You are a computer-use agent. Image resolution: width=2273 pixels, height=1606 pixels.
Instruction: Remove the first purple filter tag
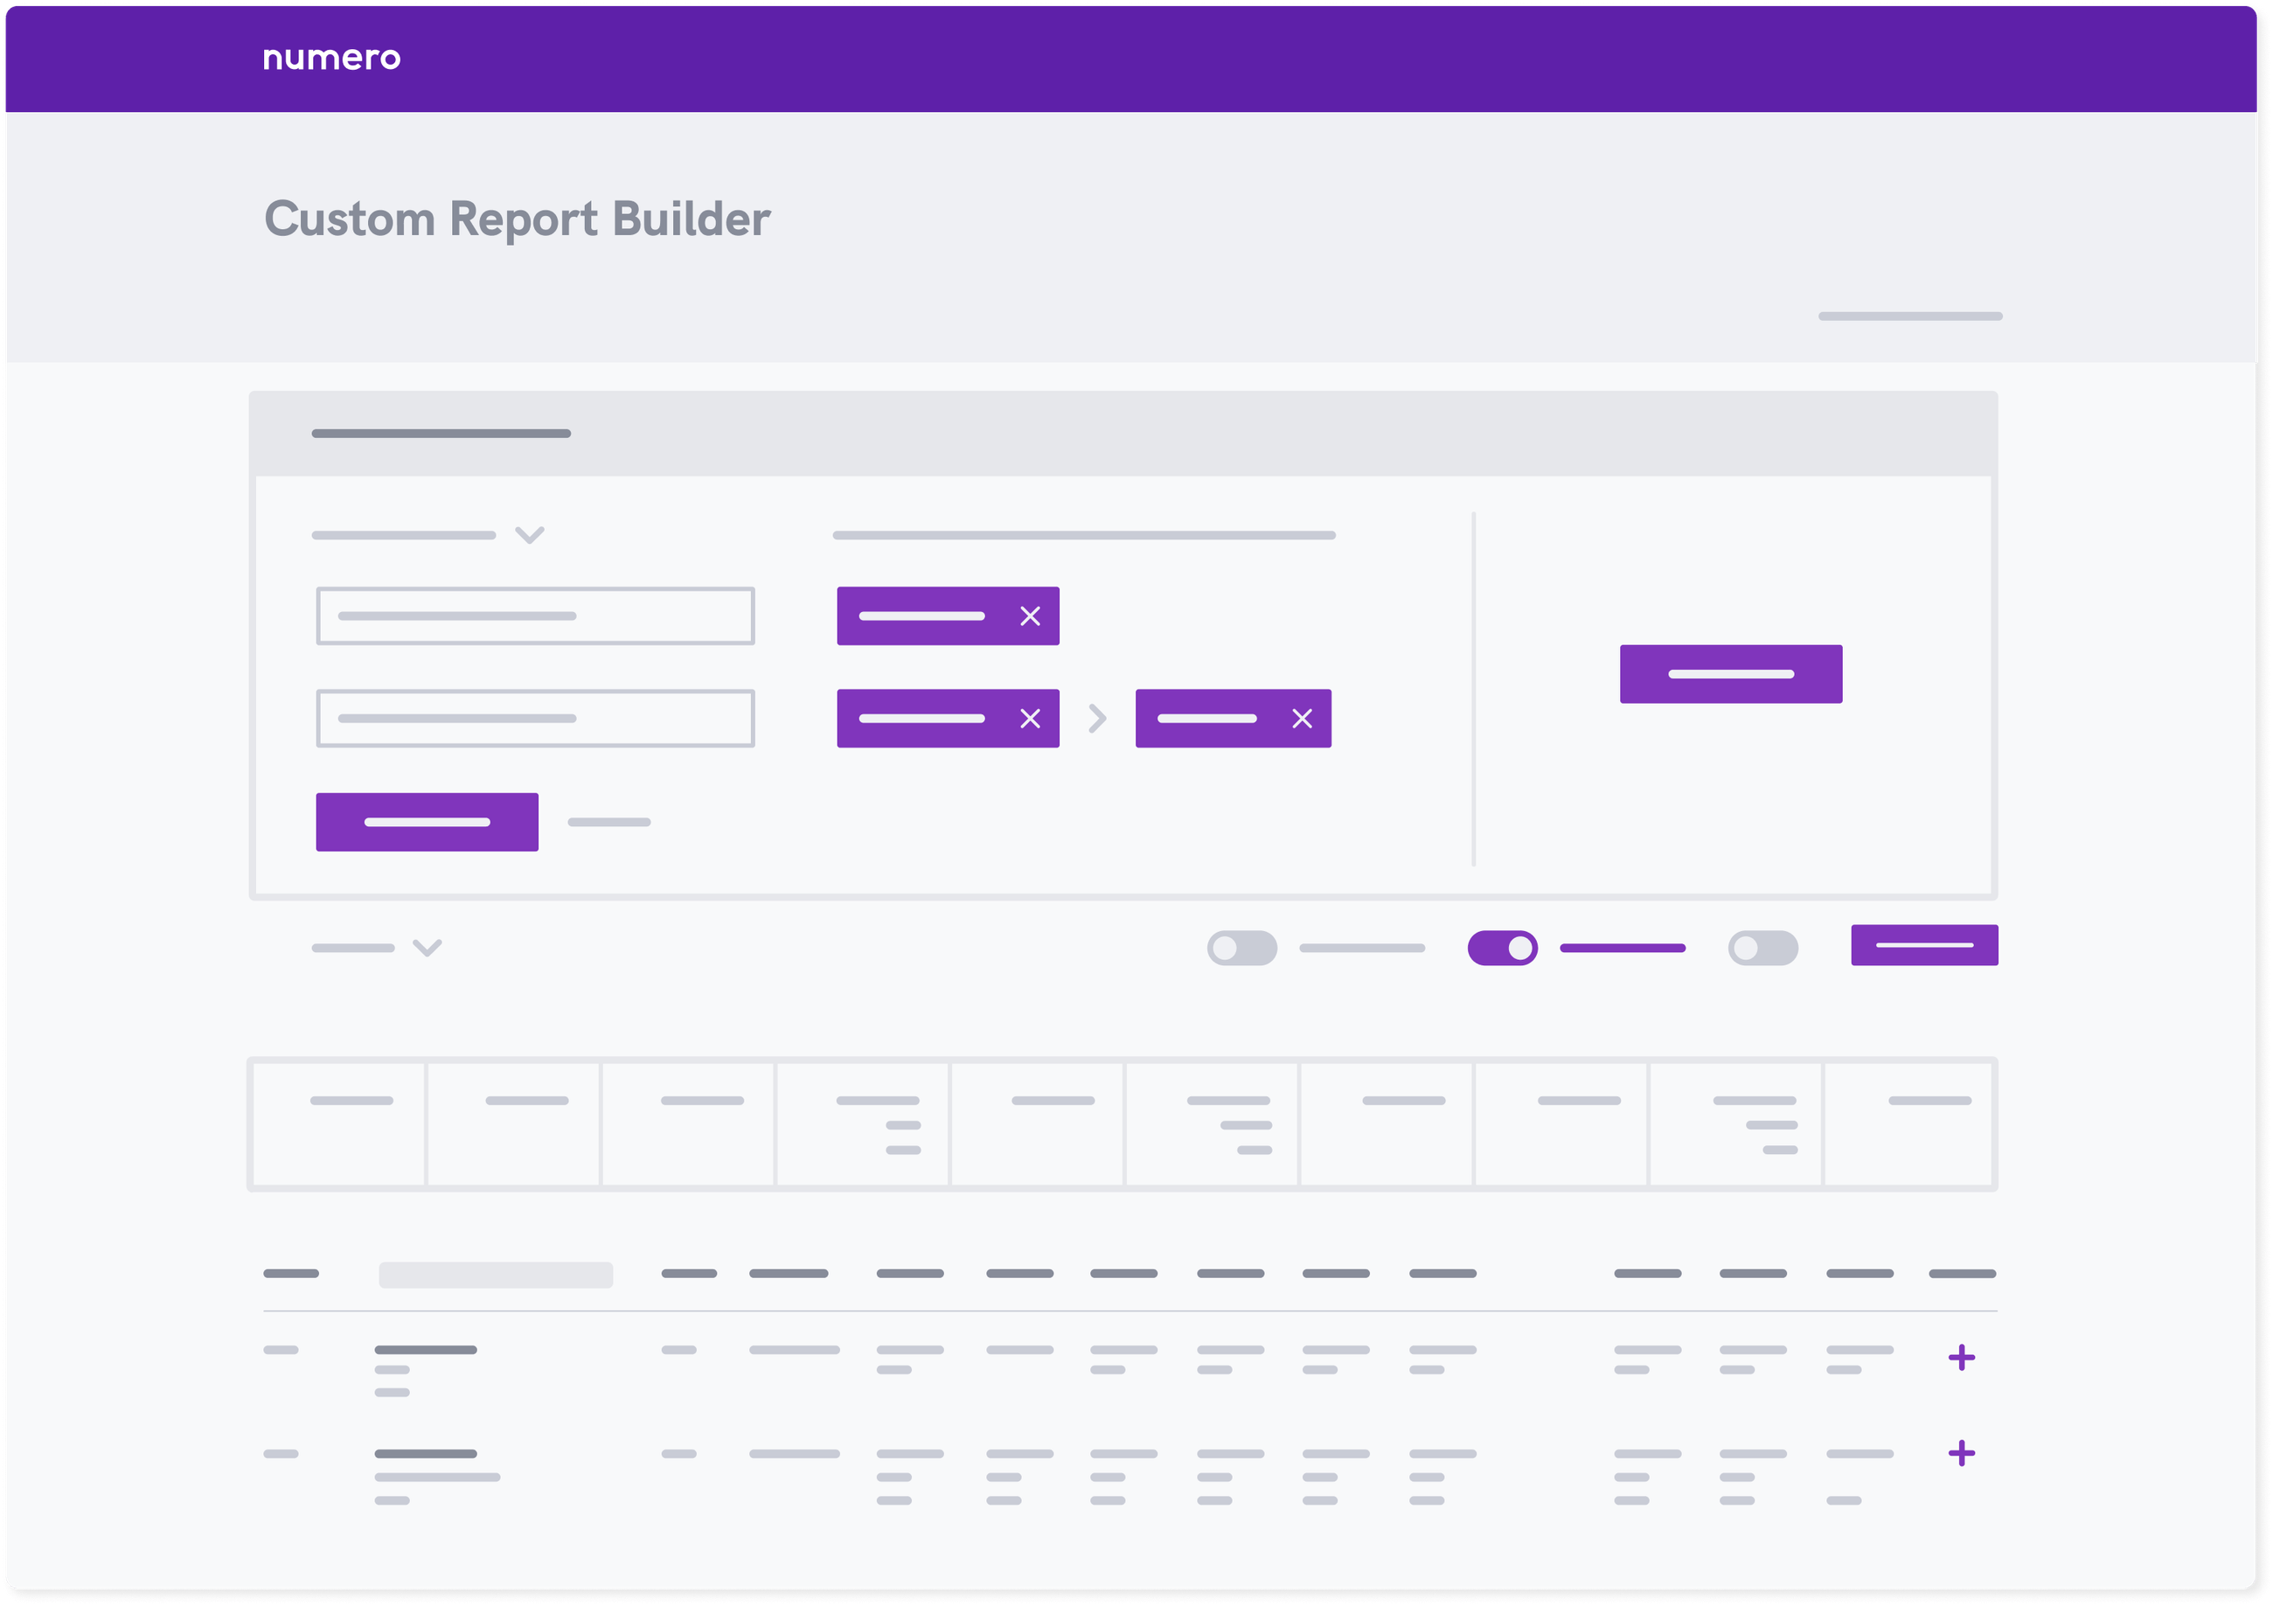1030,615
